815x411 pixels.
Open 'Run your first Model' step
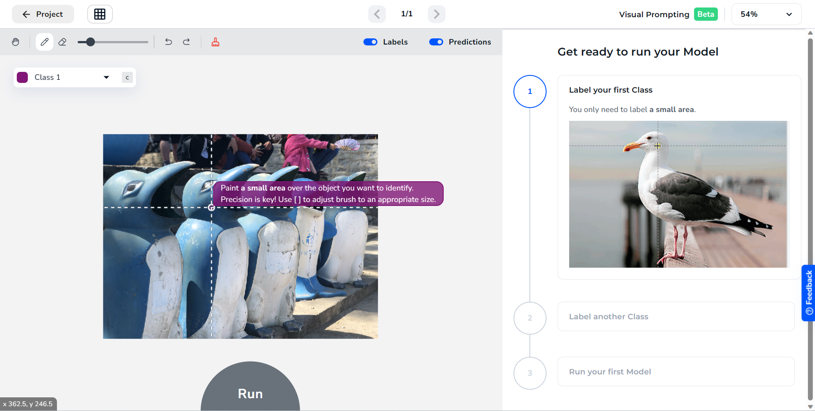click(676, 372)
